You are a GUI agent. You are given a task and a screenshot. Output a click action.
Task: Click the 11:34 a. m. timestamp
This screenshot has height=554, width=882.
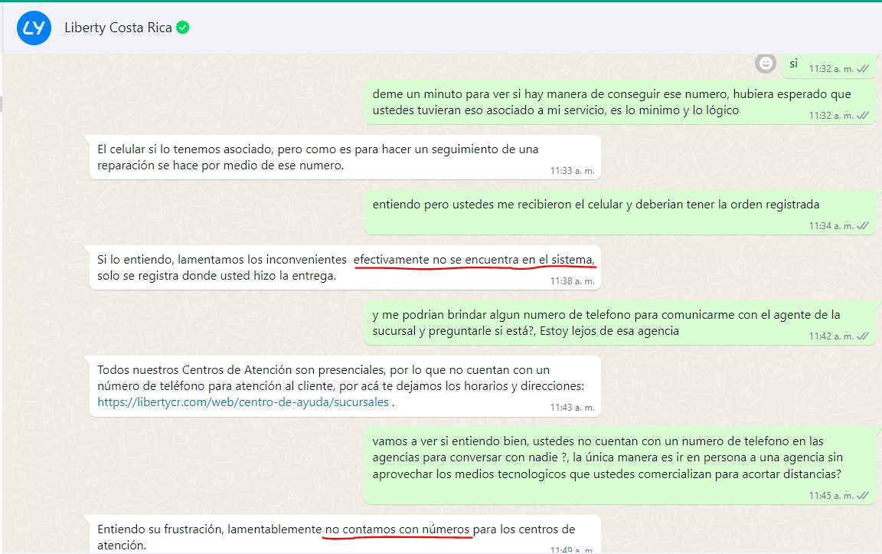pos(831,226)
